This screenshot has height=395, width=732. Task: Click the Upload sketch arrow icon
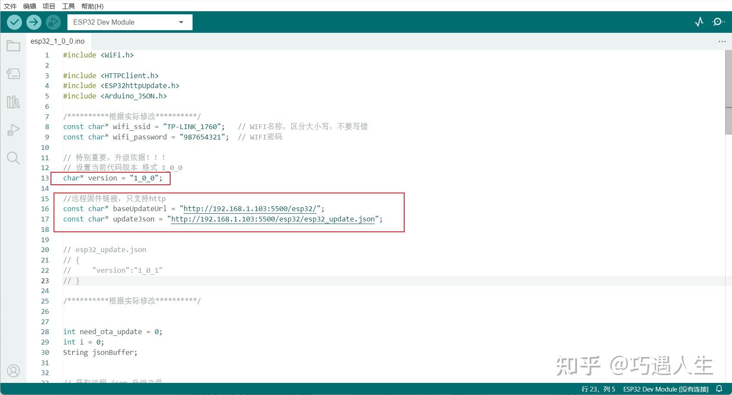(x=34, y=22)
